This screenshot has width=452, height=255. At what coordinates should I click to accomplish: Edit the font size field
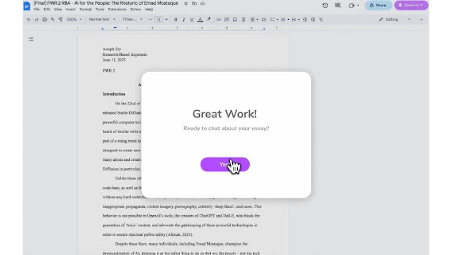(x=158, y=19)
